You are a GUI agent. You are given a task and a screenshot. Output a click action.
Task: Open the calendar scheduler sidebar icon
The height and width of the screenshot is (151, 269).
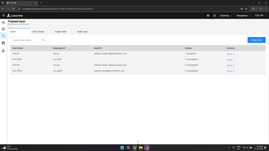tap(3, 43)
